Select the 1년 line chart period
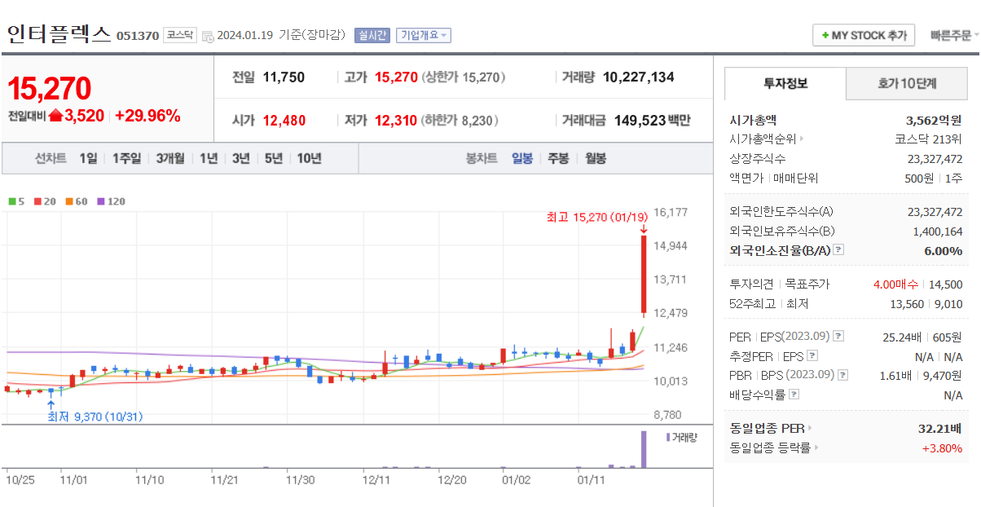This screenshot has width=981, height=507. tap(209, 159)
